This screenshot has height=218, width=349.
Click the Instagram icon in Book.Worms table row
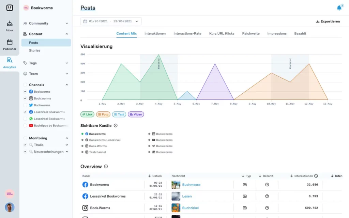85,208
